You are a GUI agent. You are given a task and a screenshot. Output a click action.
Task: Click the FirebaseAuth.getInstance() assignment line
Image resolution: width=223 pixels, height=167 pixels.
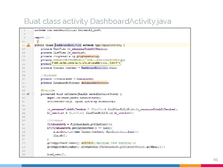(80, 124)
